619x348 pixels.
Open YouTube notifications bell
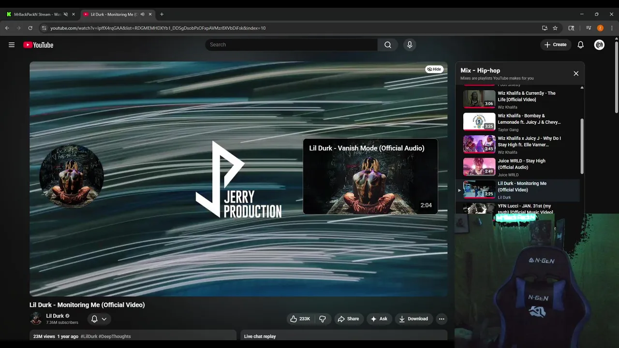click(581, 45)
